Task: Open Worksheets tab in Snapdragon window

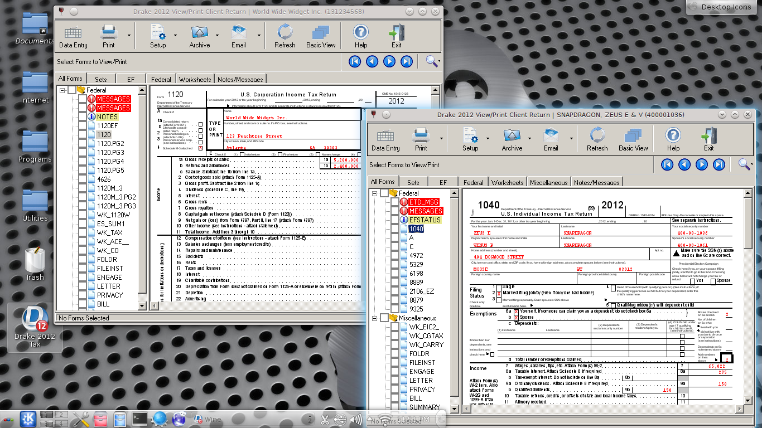Action: point(508,182)
